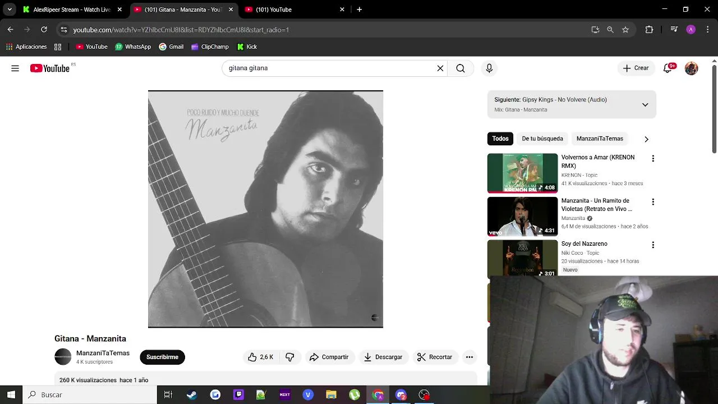
Task: Select the Todos filter chip
Action: click(x=500, y=139)
